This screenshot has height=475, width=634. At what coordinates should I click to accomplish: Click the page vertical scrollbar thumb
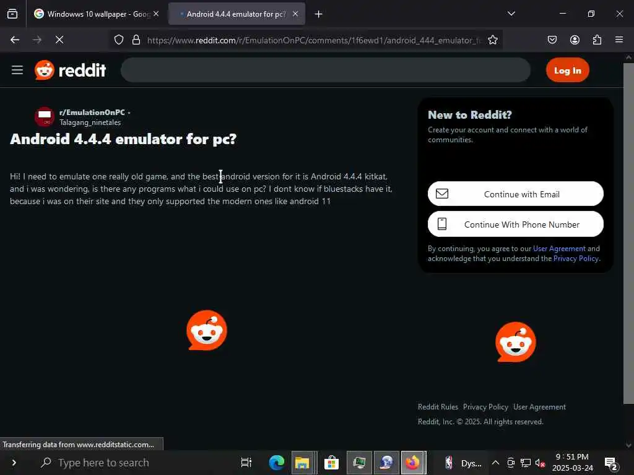point(628,233)
